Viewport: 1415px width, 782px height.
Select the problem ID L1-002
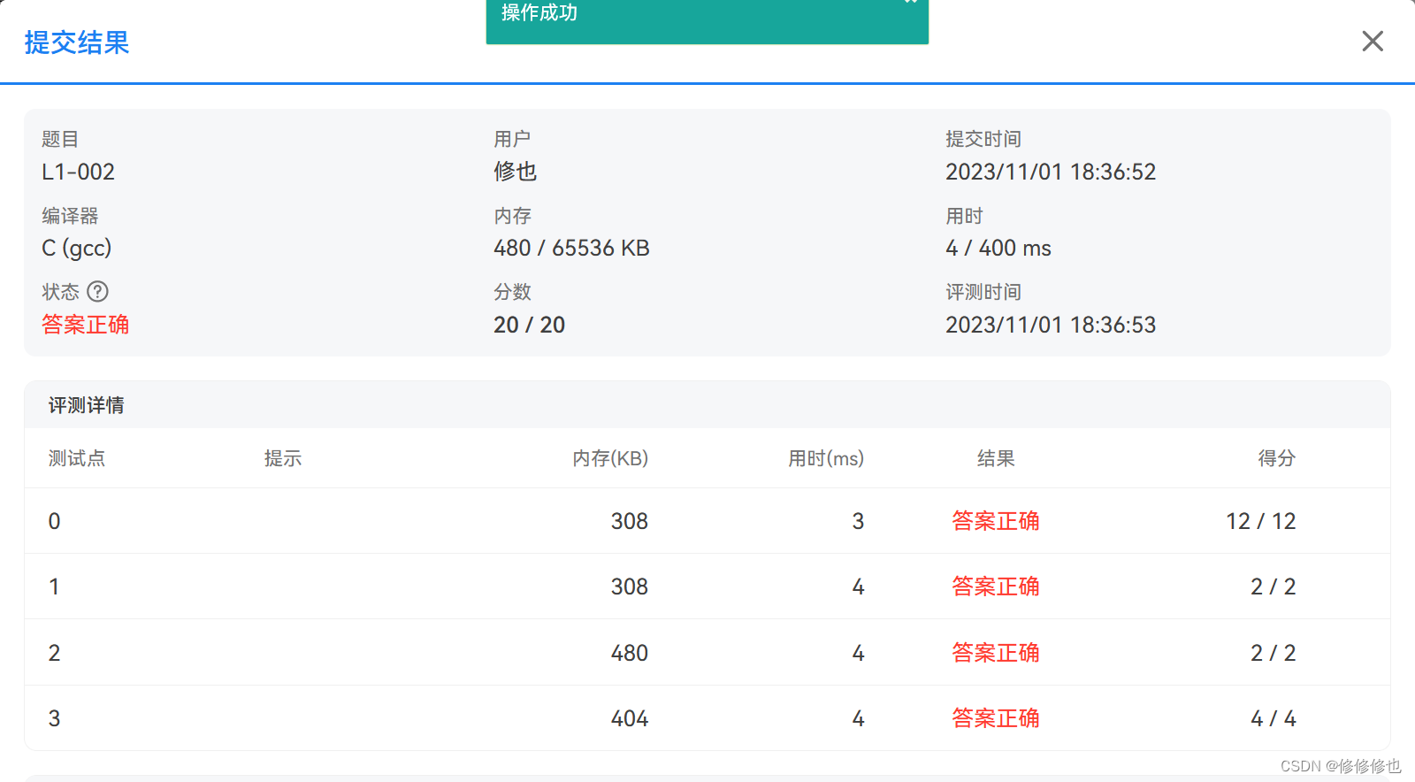coord(78,172)
